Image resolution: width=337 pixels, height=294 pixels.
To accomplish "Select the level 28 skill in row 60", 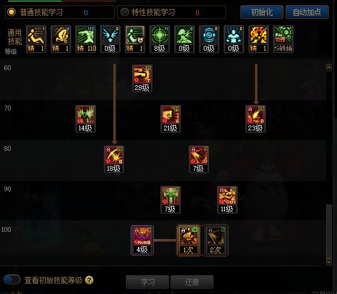I will pyautogui.click(x=142, y=78).
